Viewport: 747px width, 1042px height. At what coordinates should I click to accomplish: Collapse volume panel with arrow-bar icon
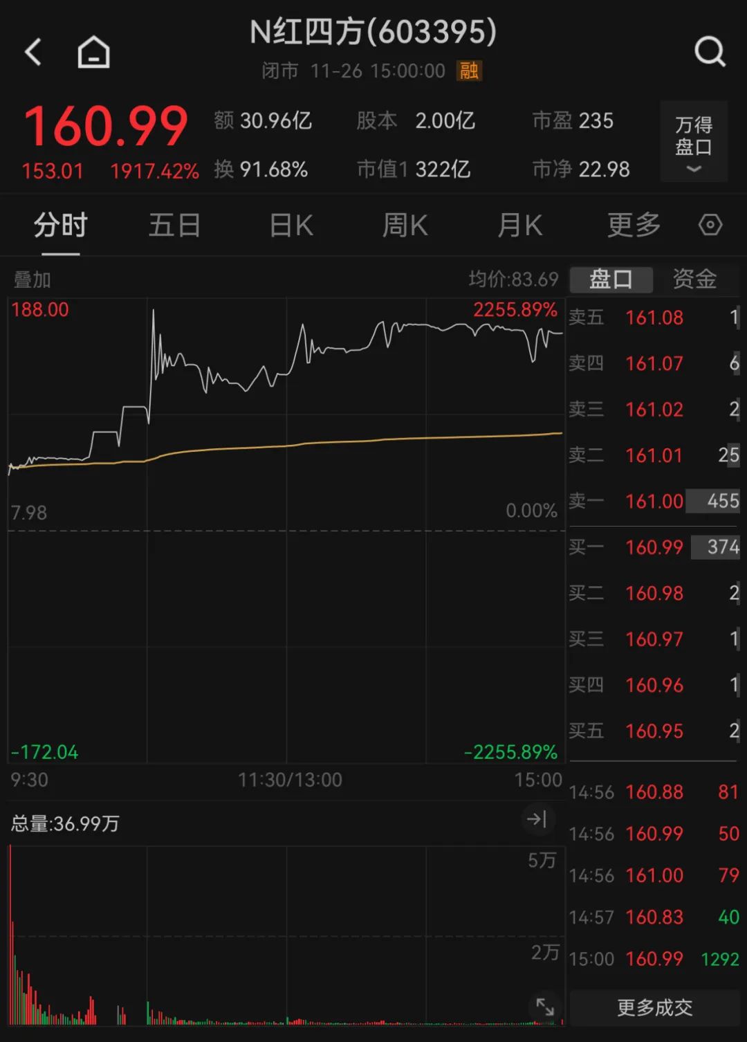537,819
